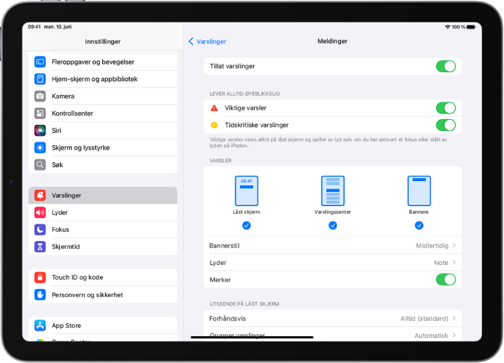This screenshot has width=504, height=363.
Task: Click the Merker label
Action: 220,280
